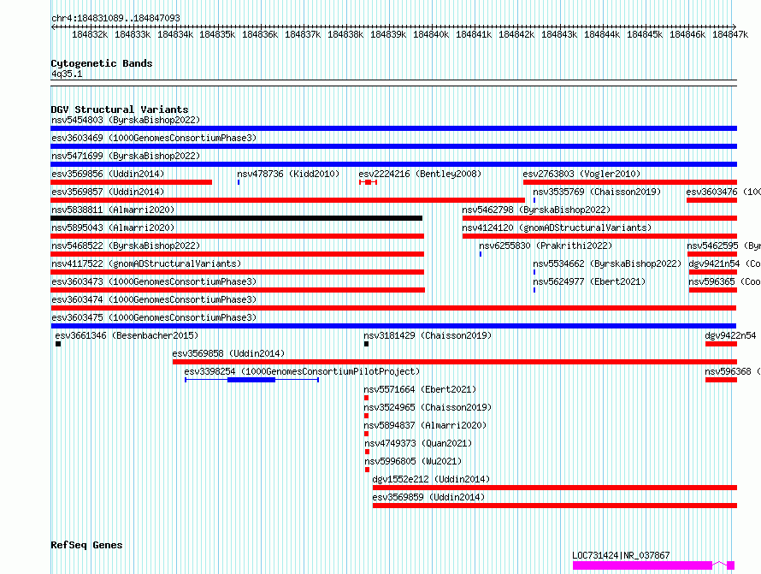Click the DGV Structural Variants track title

(120, 109)
